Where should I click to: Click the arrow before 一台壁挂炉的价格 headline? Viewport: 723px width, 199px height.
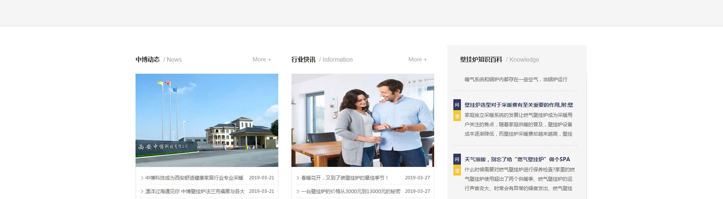[x=298, y=191]
